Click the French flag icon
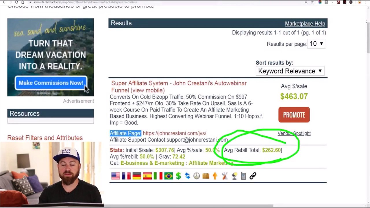 click(126, 176)
